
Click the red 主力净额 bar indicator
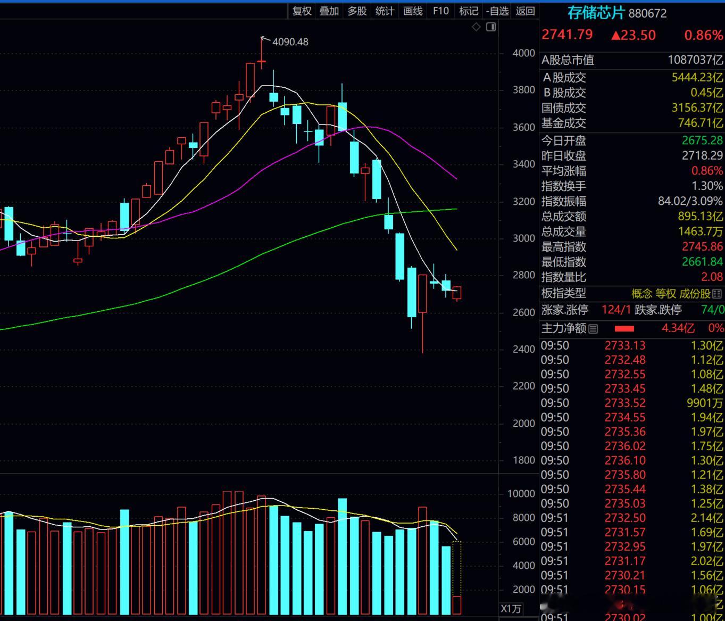point(624,329)
